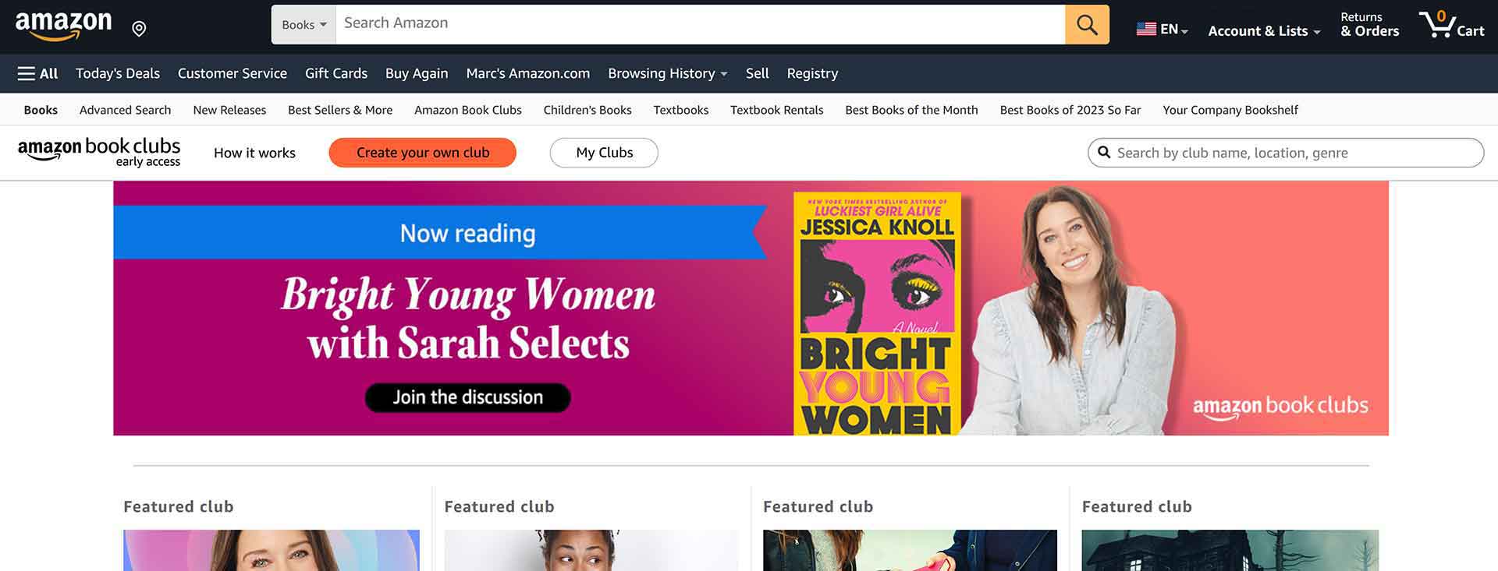
Task: Open Textbook Rentals
Action: pos(777,110)
